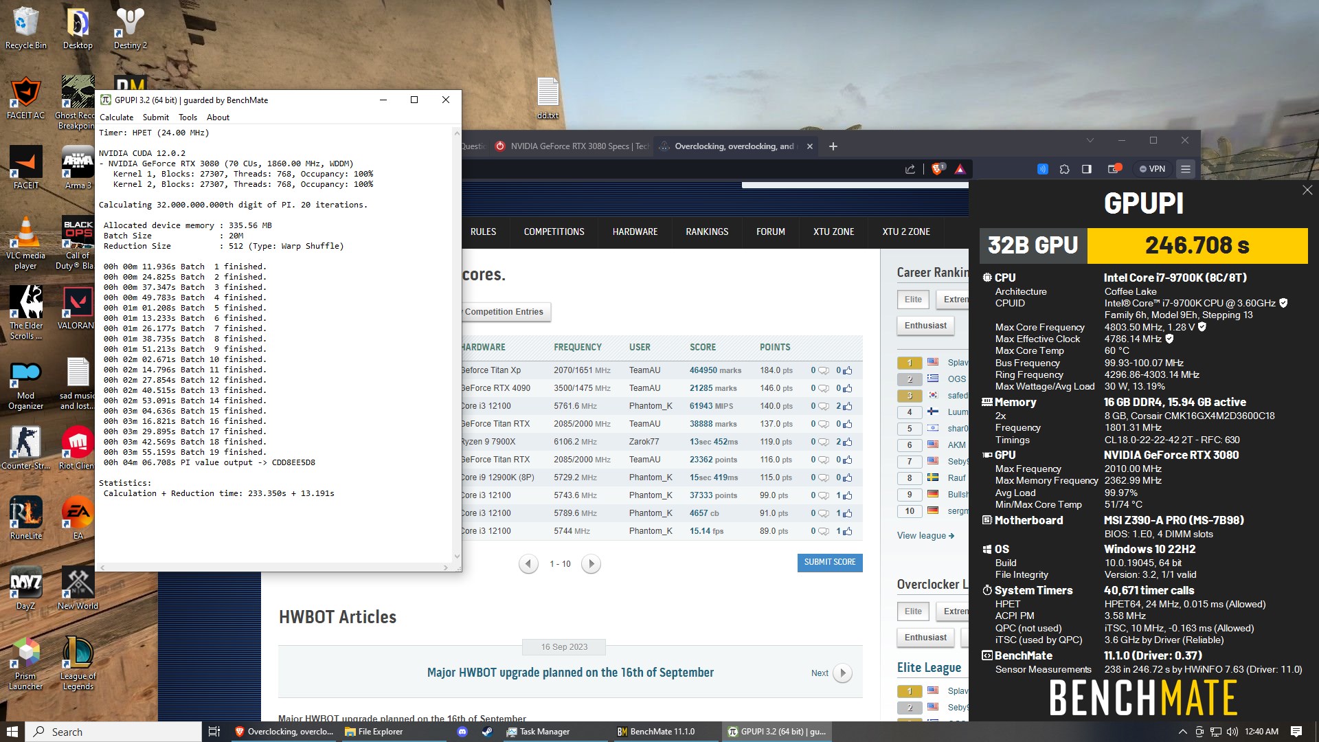Select the Prism Launcher desktop icon
The image size is (1319, 742).
(x=26, y=664)
